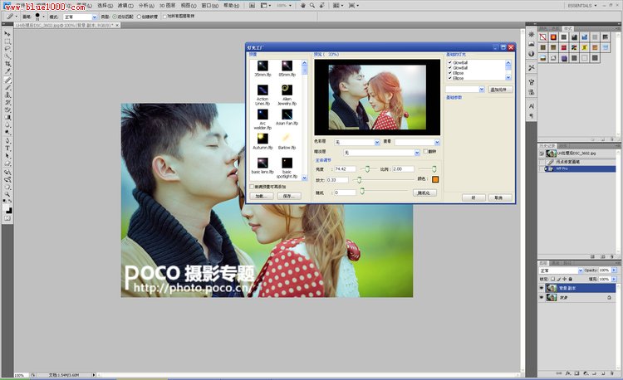This screenshot has width=623, height=380.
Task: Click the Load (加载...) button
Action: tap(262, 196)
